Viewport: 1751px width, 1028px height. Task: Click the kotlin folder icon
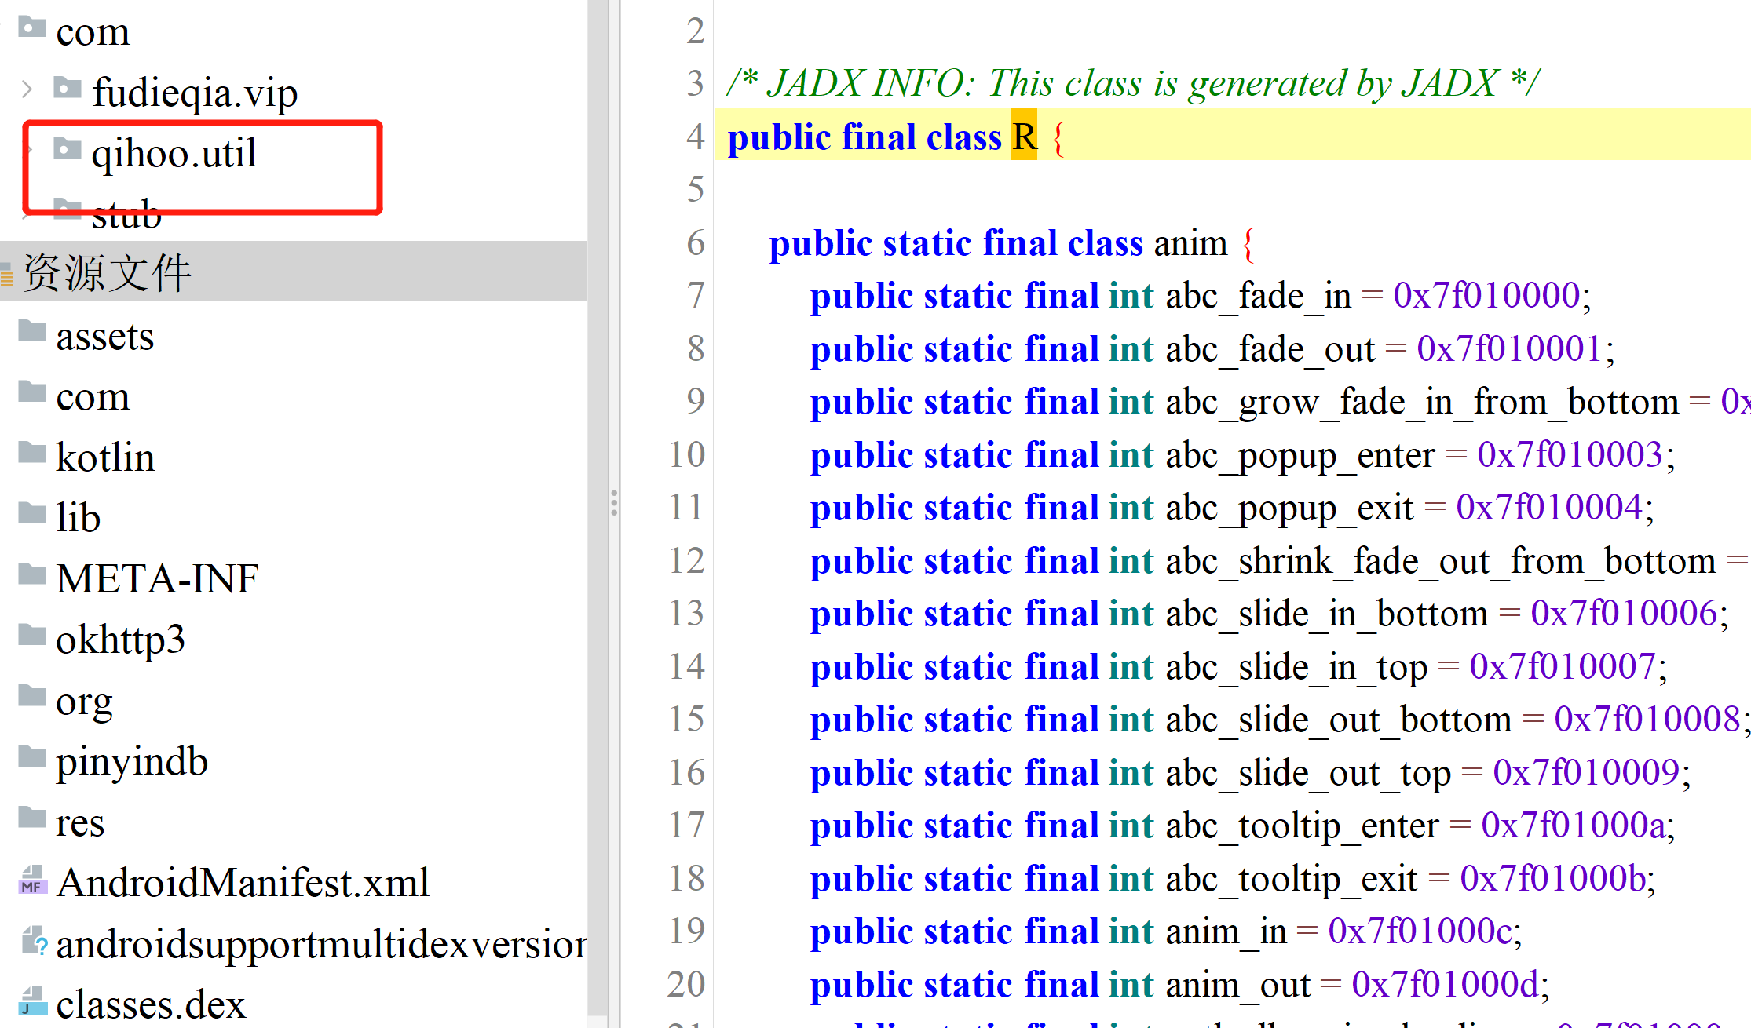click(31, 453)
